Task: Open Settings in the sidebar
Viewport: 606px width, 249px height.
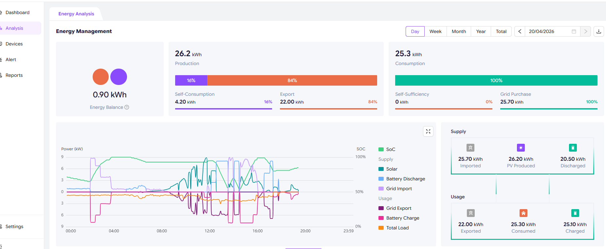Action: click(14, 226)
